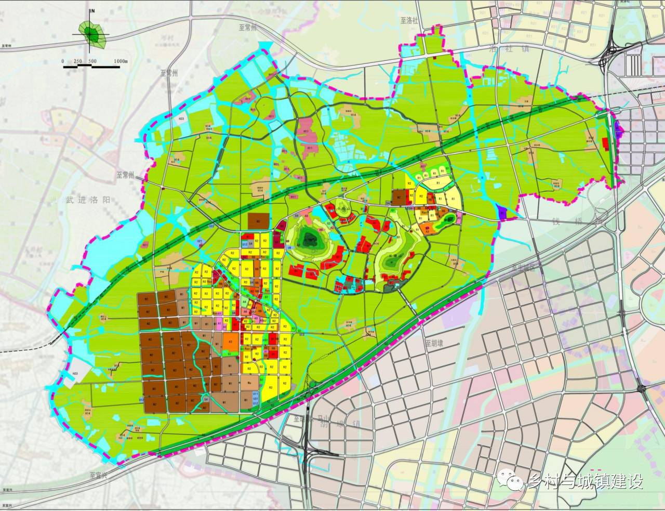Click the isolated brown parcel above S4
Viewport: 665px width, 511px height.
click(x=259, y=221)
